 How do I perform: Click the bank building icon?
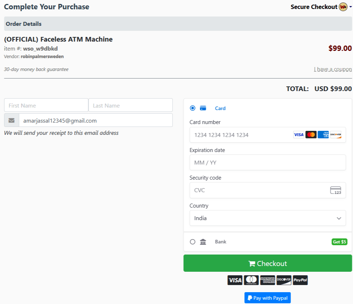tap(203, 242)
